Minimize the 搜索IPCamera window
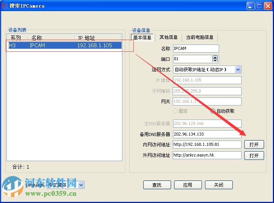This screenshot has width=274, height=203. pos(250,6)
